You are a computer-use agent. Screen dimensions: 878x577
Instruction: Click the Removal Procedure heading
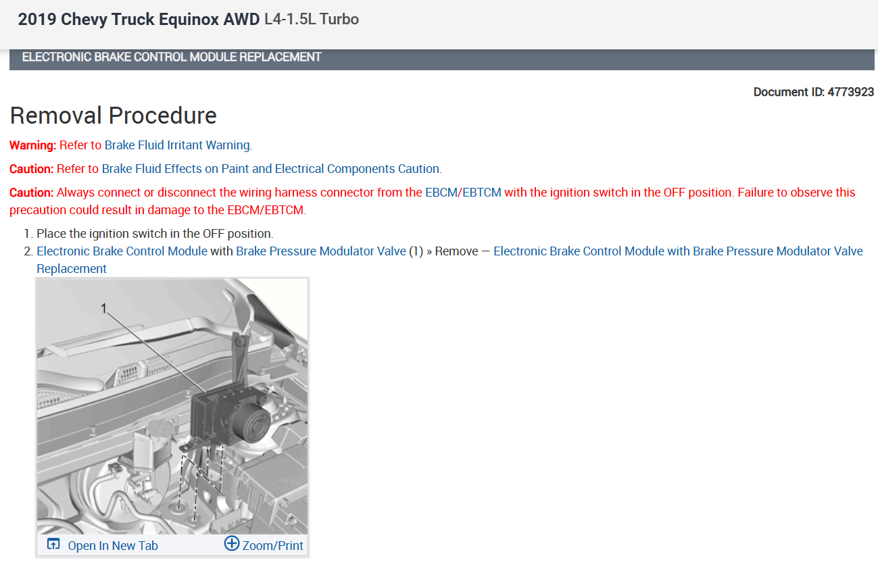click(x=114, y=116)
